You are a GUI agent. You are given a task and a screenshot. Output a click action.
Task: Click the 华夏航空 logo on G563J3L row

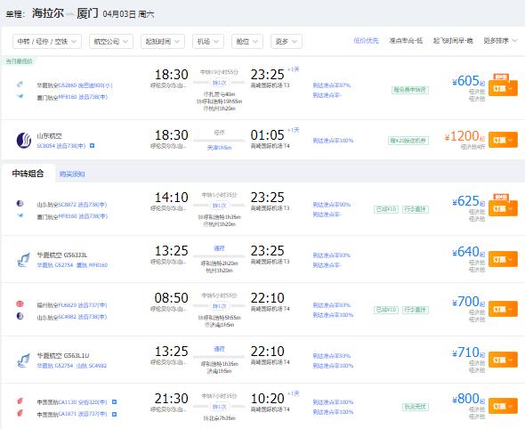(23, 260)
